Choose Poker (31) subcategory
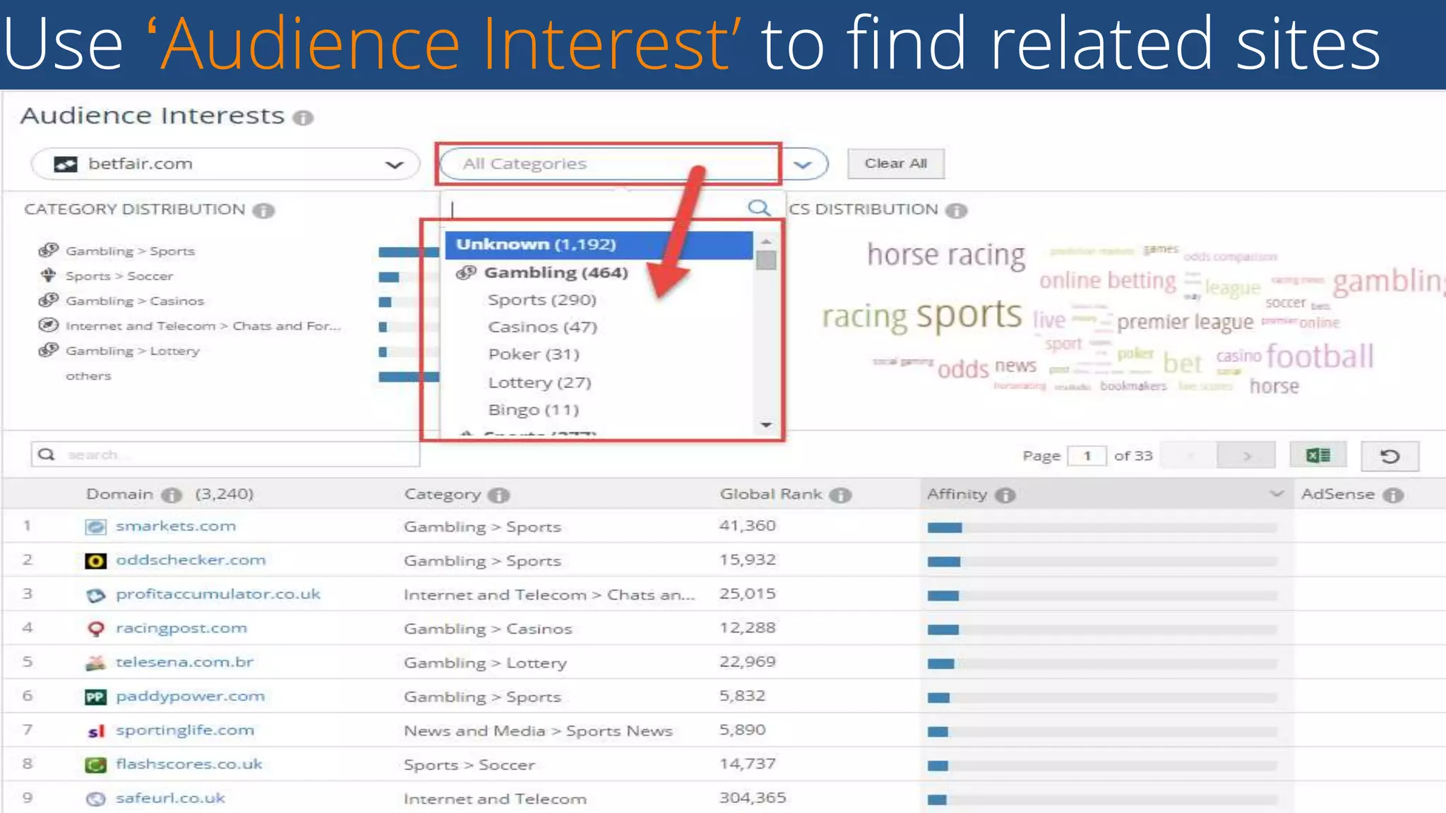 click(533, 354)
